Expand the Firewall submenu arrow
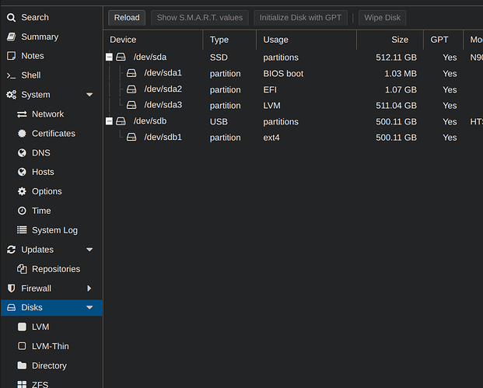This screenshot has width=483, height=388. coord(89,288)
